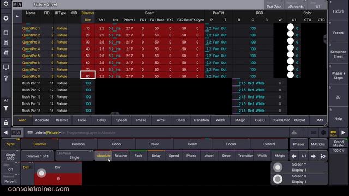The width and height of the screenshot is (349, 196).
Task: Go to previous step with the left arrow
Action: (294, 156)
